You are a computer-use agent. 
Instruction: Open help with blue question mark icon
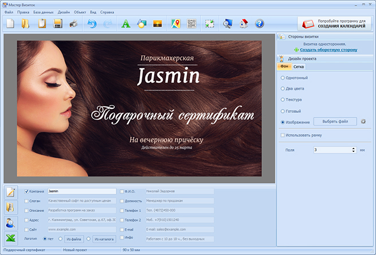click(260, 23)
